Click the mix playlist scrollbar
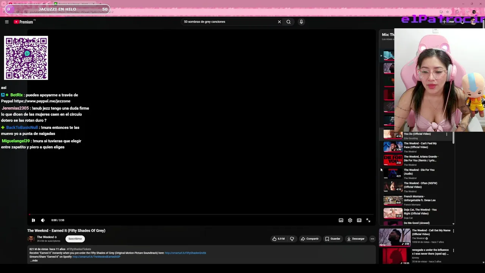Screen dimensions: 485x273 [453, 137]
